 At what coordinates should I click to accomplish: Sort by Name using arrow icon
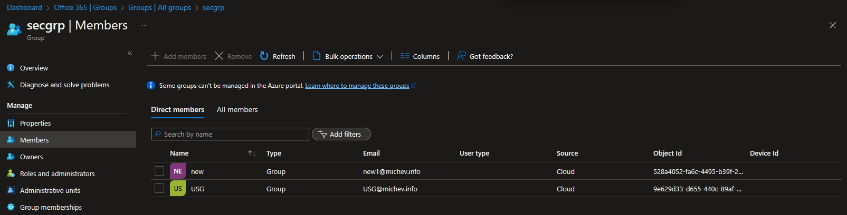coord(252,153)
